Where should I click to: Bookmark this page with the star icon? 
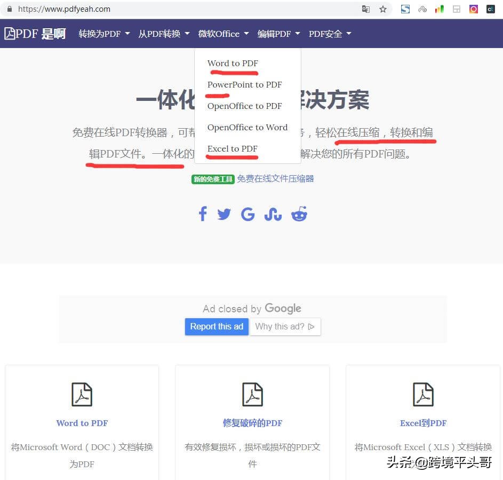[382, 9]
